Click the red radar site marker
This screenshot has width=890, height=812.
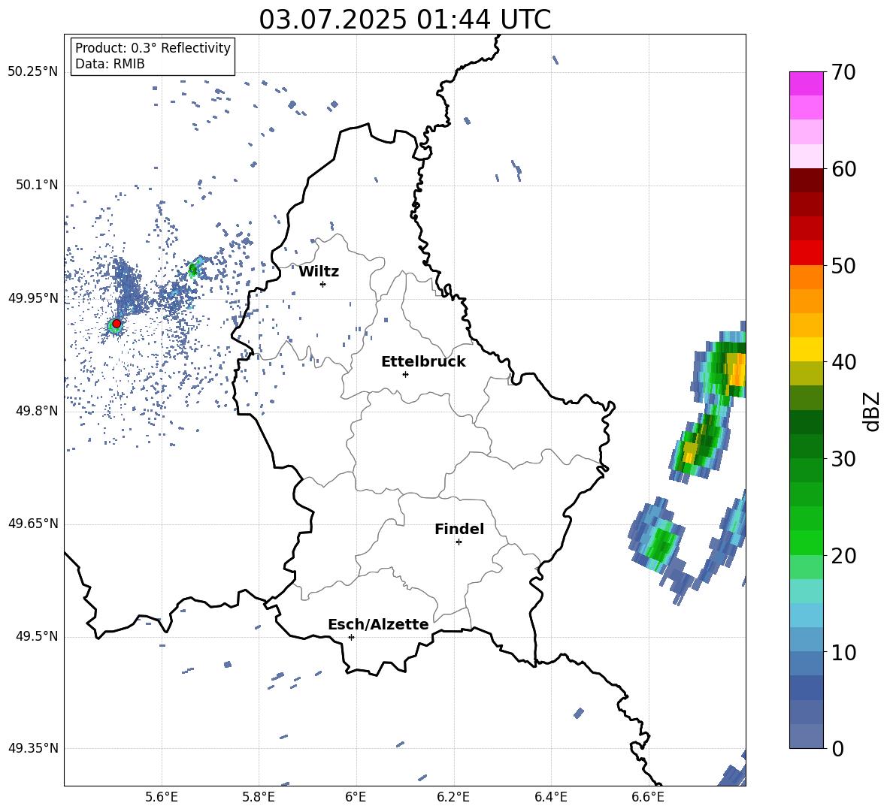pos(117,323)
